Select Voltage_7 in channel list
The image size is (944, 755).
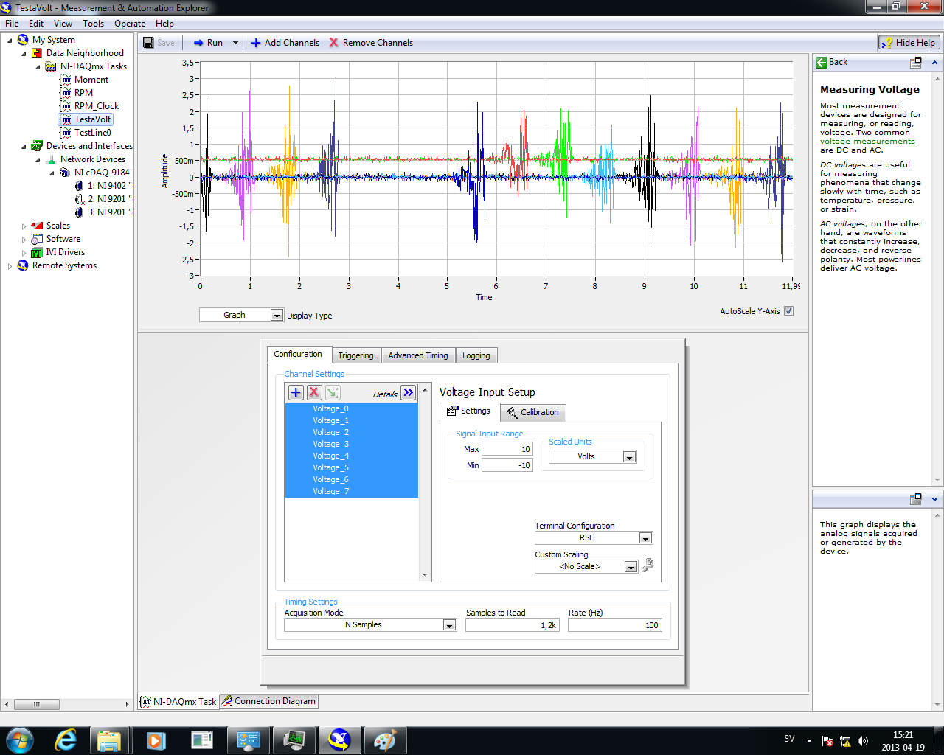(352, 491)
